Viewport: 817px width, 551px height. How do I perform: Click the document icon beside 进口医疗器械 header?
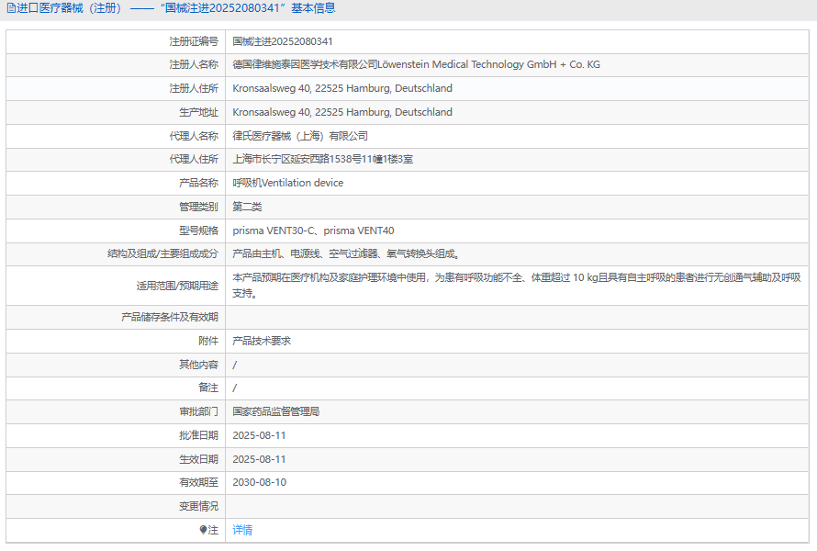(x=10, y=8)
